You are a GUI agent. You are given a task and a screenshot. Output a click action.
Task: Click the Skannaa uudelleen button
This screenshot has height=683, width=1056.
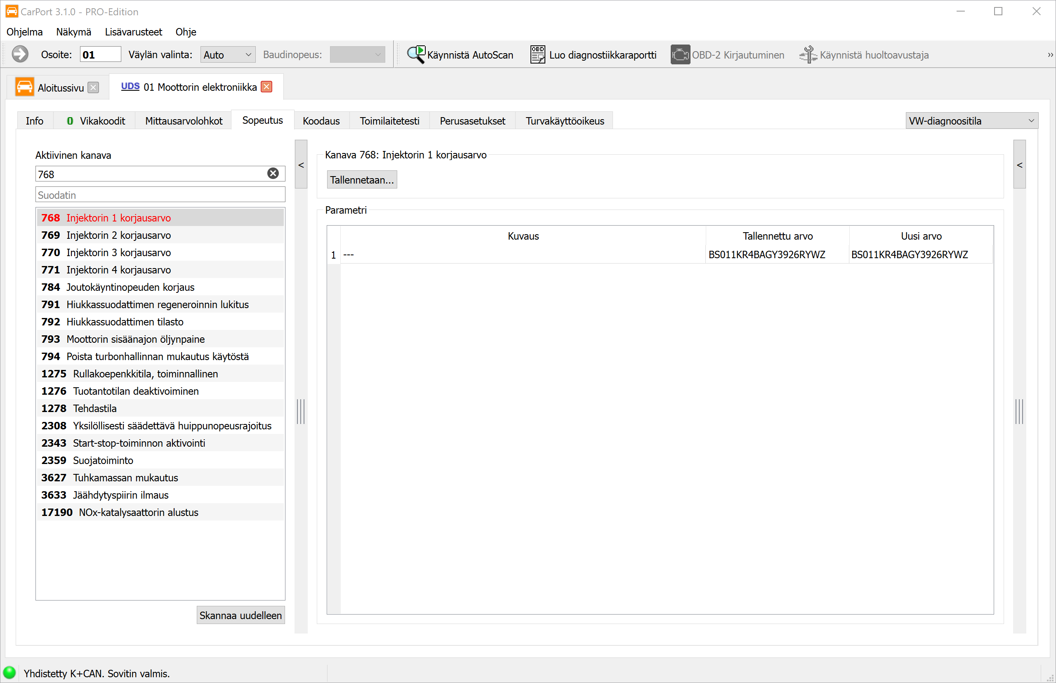point(240,615)
